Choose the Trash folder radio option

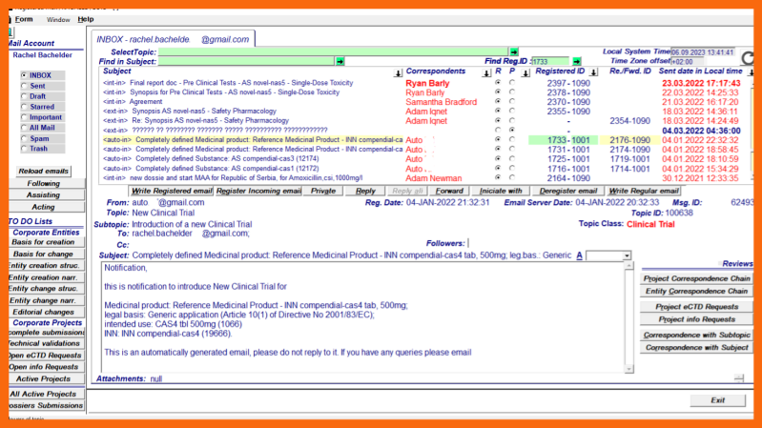coord(24,149)
